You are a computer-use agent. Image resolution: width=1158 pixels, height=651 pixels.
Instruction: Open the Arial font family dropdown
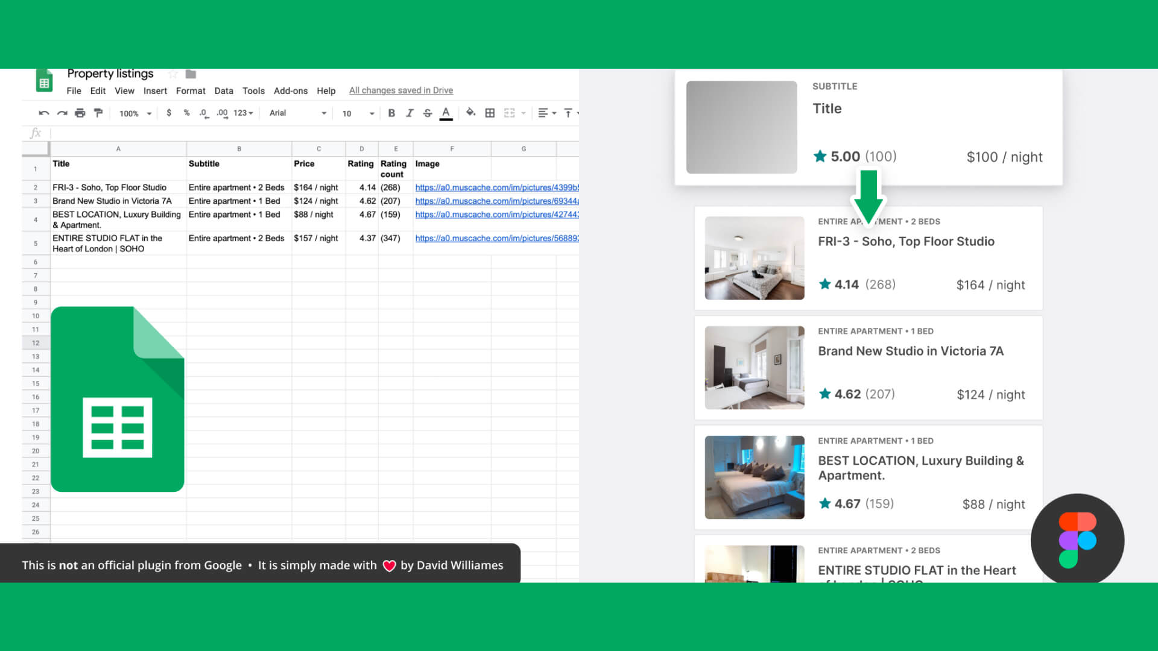coord(298,113)
